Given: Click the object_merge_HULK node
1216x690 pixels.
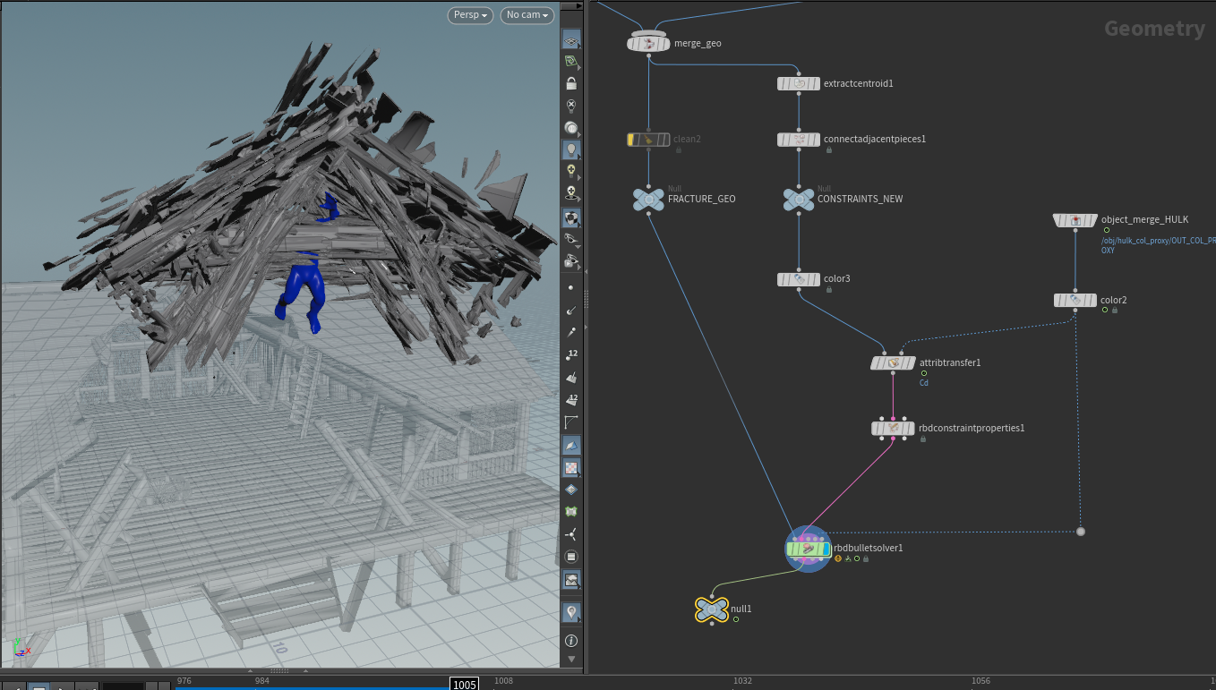Looking at the screenshot, I should (x=1075, y=220).
